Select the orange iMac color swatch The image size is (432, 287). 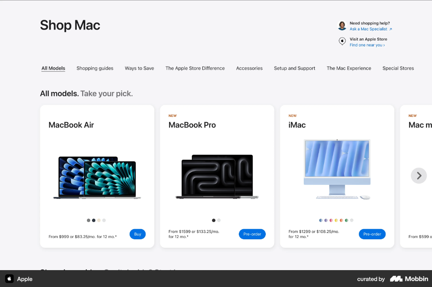click(x=341, y=220)
